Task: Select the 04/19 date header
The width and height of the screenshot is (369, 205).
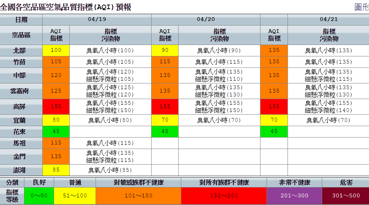Action: [97, 19]
